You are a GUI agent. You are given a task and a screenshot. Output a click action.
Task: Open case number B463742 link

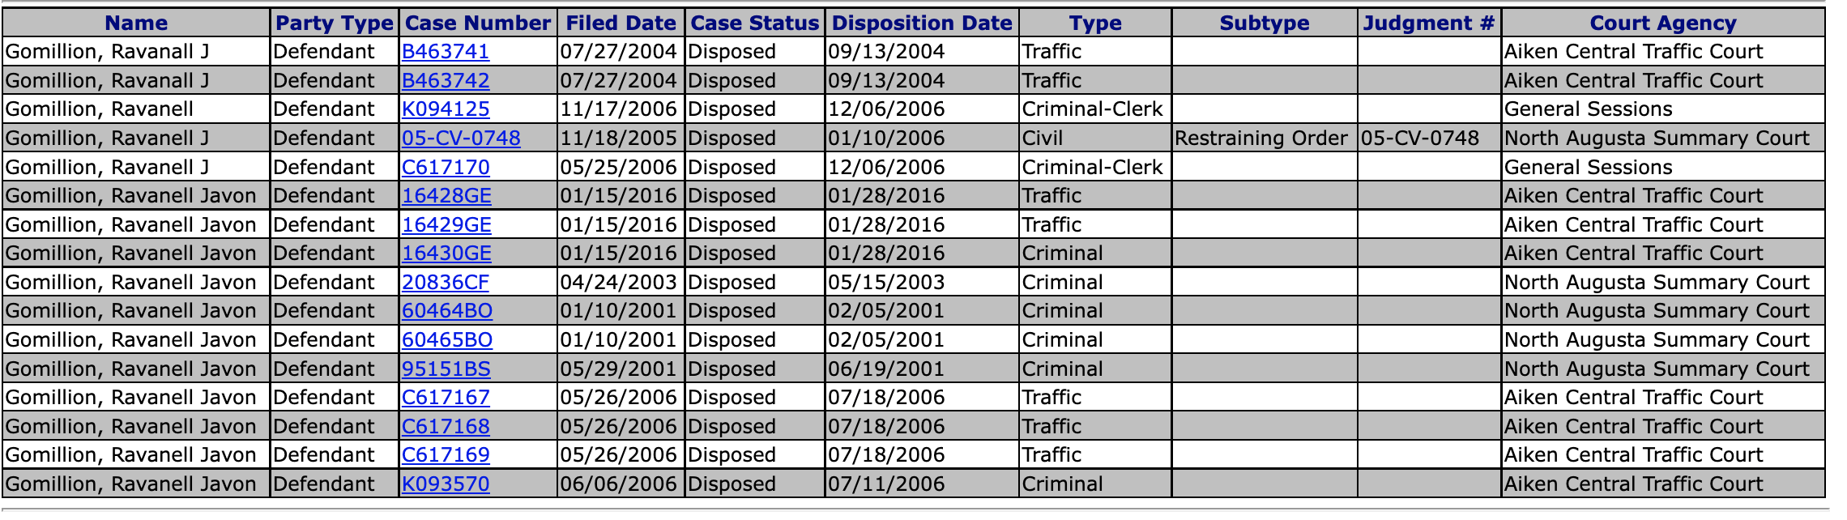[446, 81]
